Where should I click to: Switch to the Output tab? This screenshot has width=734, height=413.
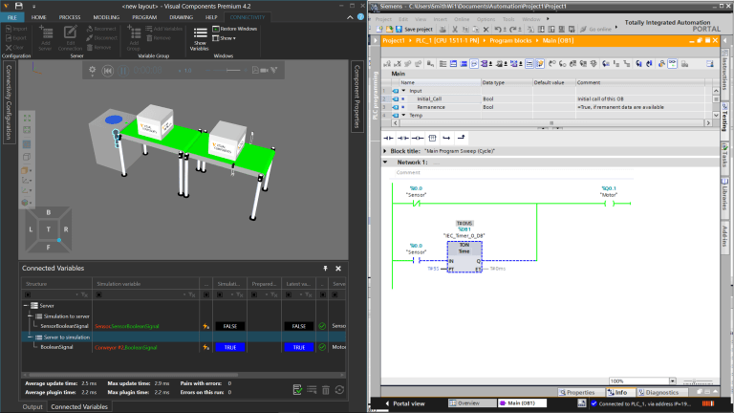click(x=32, y=407)
